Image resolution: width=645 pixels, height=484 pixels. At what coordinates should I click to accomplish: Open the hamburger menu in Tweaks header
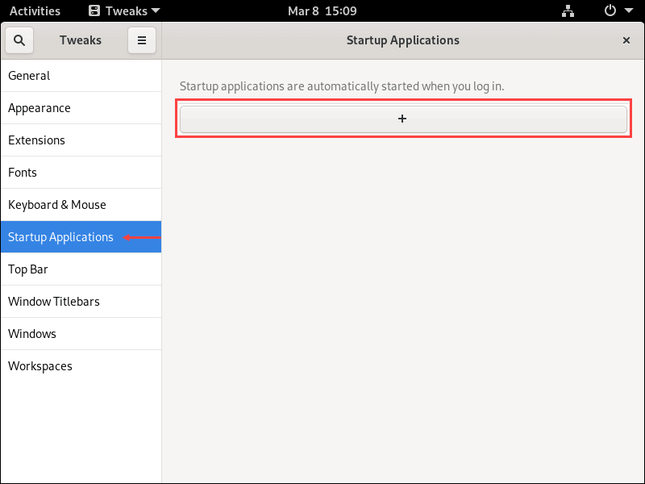(x=142, y=40)
